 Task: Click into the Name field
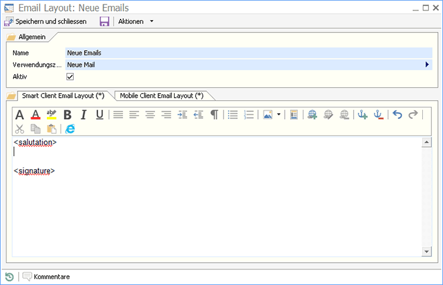tap(248, 53)
